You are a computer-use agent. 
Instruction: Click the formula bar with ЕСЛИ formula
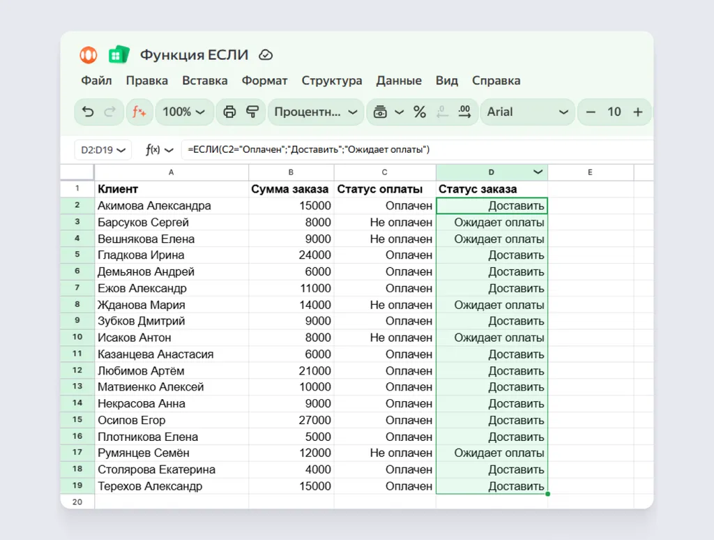click(x=417, y=150)
